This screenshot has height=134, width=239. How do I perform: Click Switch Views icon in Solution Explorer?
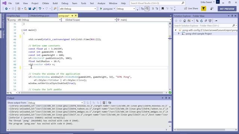[x=189, y=21]
